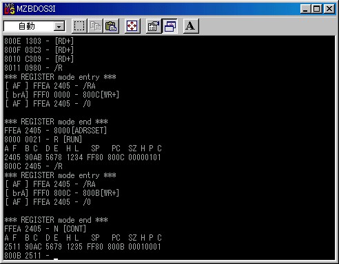Close the MZBDOS3I window
The height and width of the screenshot is (264, 339).
click(329, 9)
